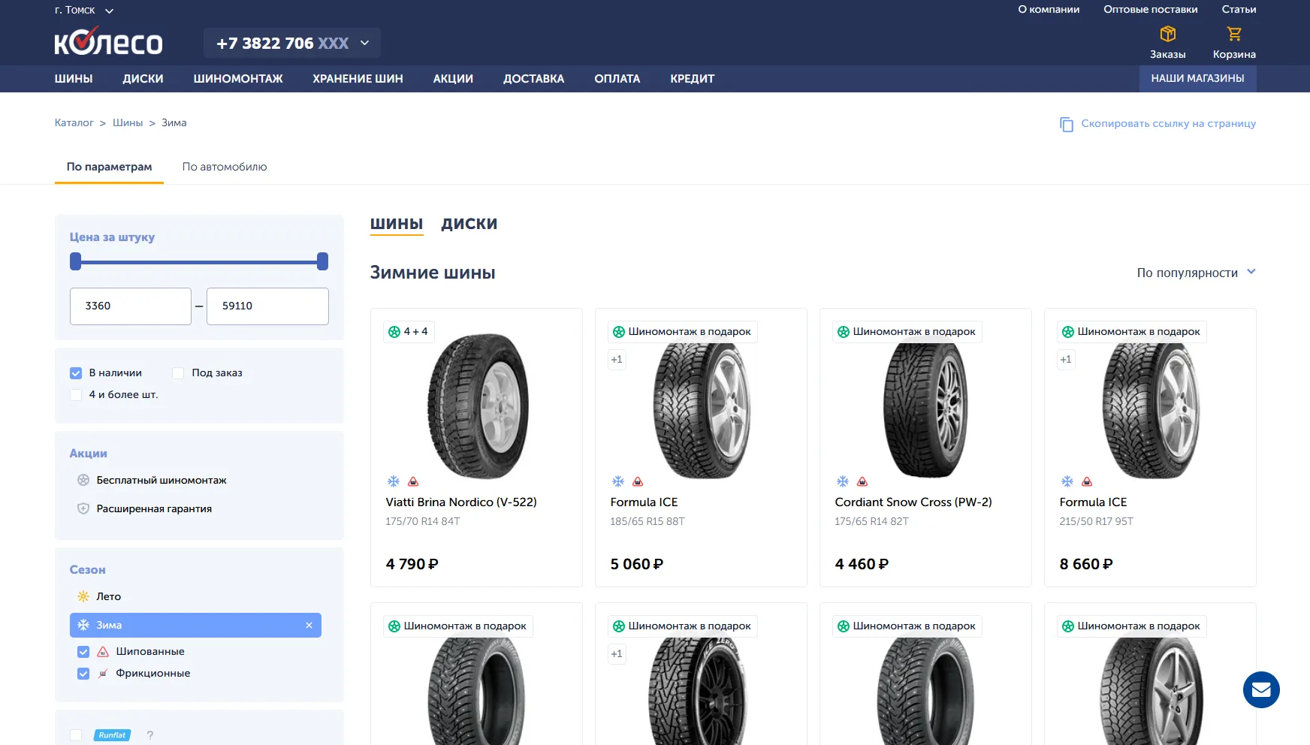Open the КРЕДИТ menu item

pyautogui.click(x=693, y=79)
